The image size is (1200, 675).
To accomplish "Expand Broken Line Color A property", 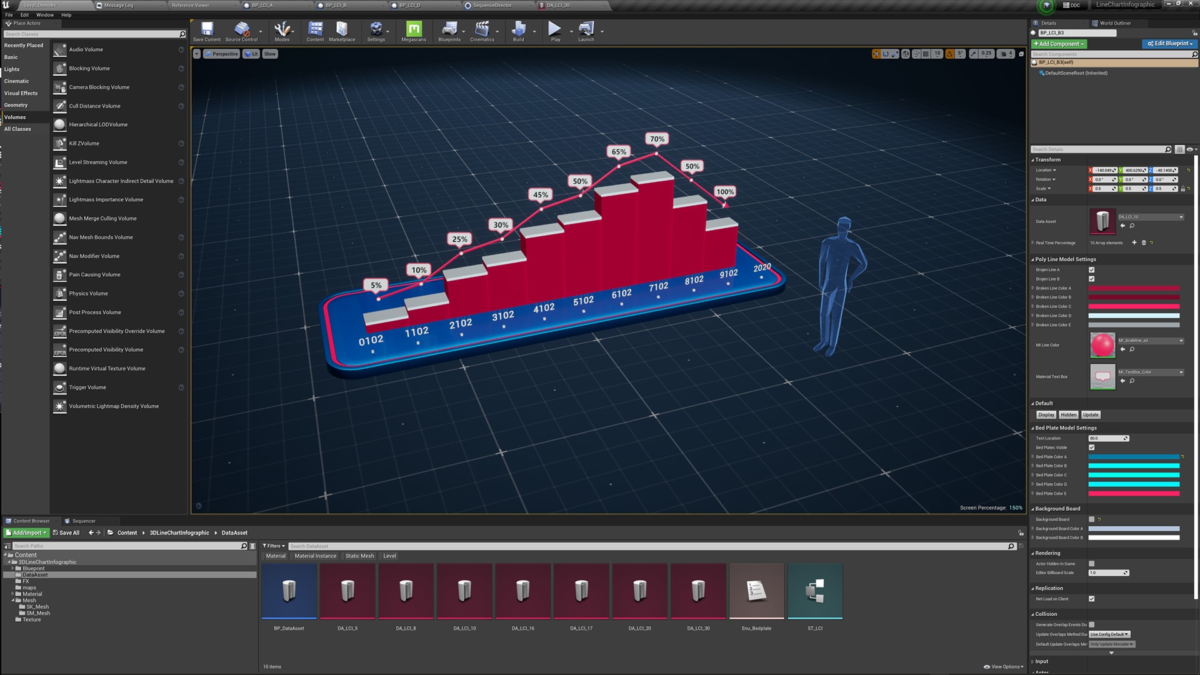I will click(1032, 288).
